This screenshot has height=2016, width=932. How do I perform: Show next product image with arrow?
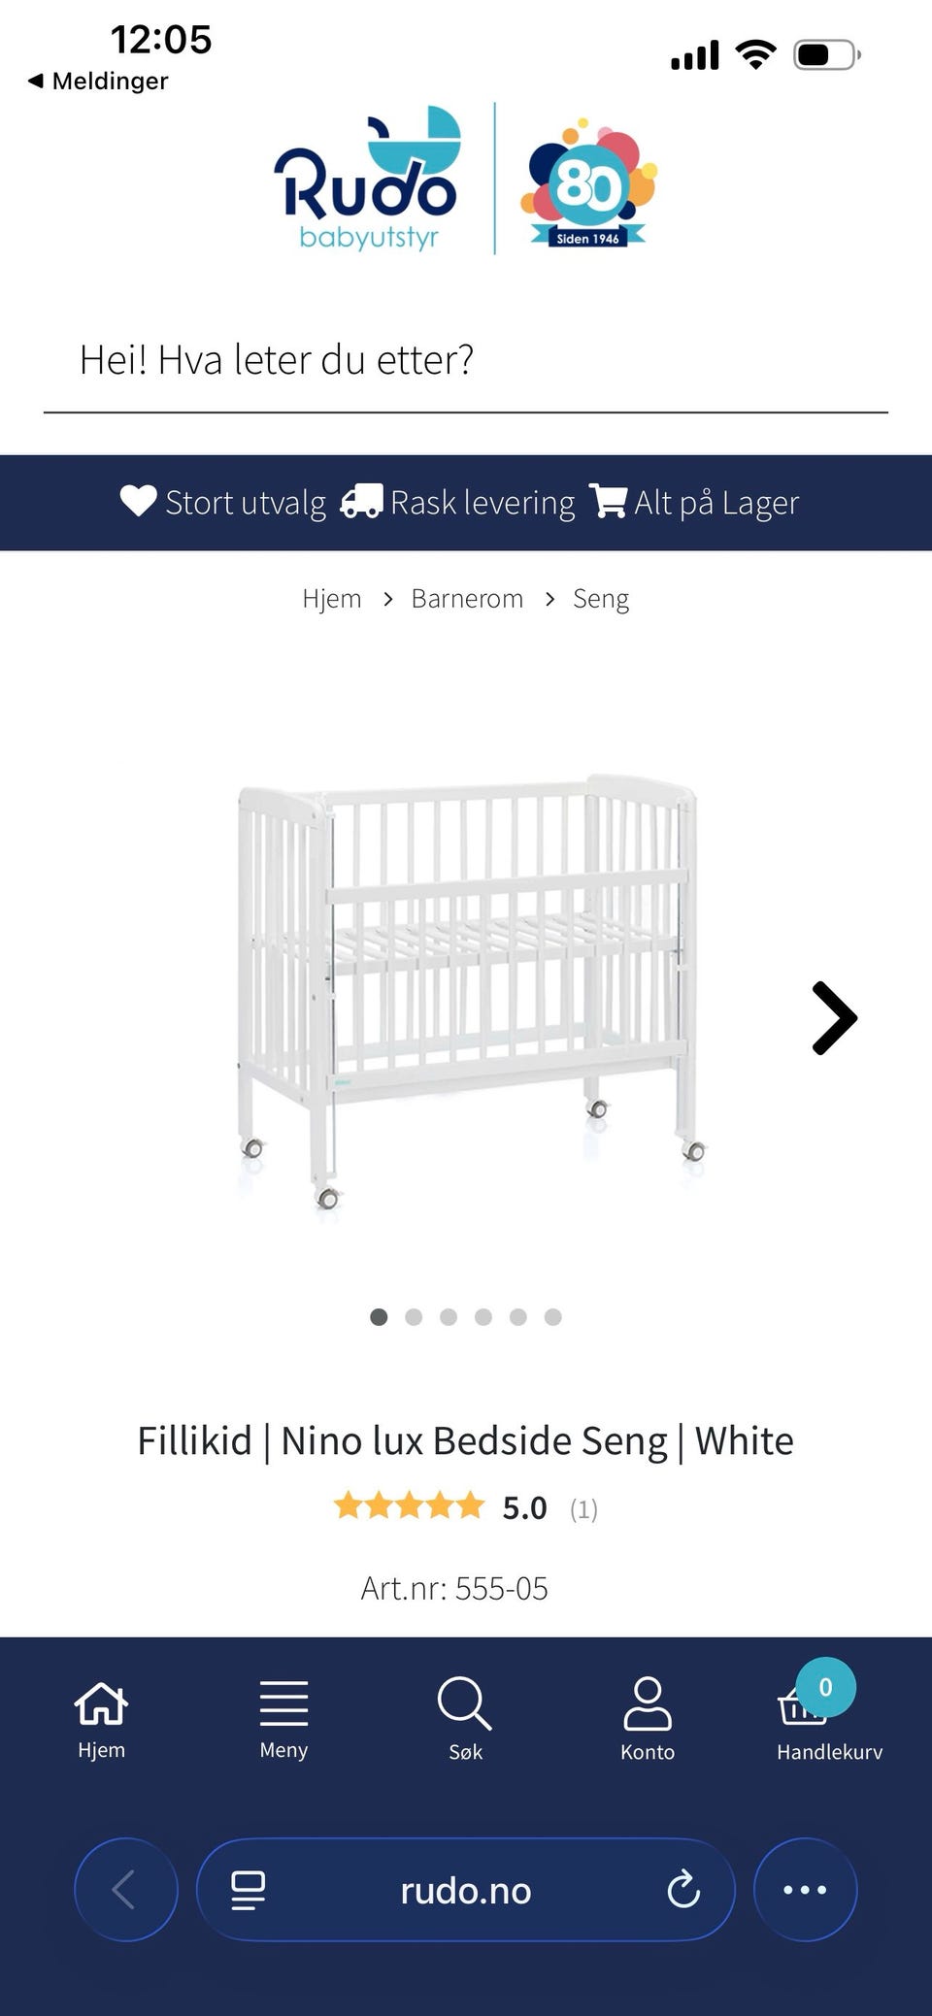(834, 1018)
